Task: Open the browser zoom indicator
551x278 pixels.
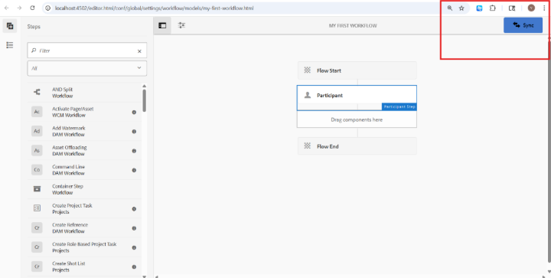Action: coord(450,8)
